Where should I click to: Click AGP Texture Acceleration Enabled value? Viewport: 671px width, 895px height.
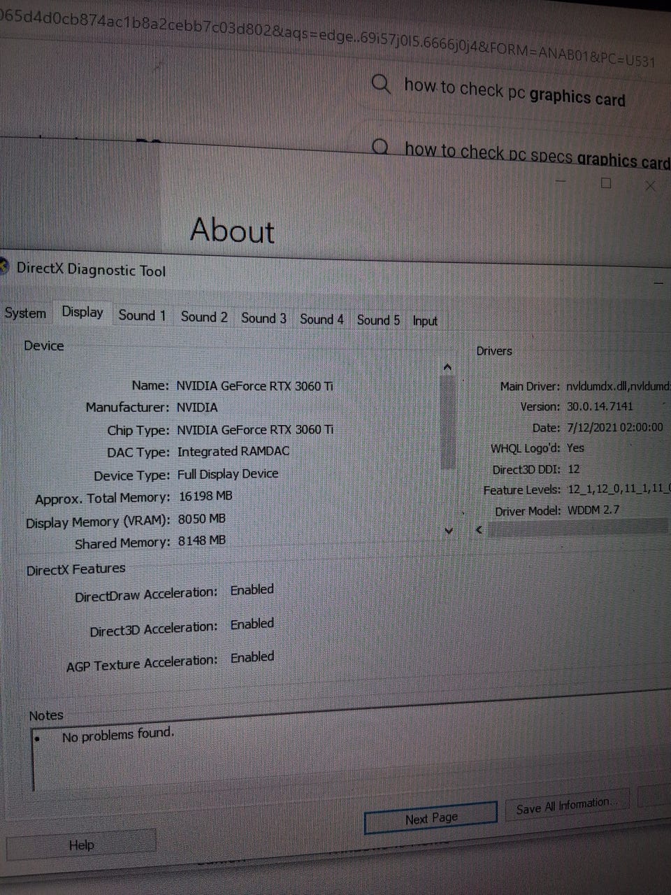[x=252, y=657]
